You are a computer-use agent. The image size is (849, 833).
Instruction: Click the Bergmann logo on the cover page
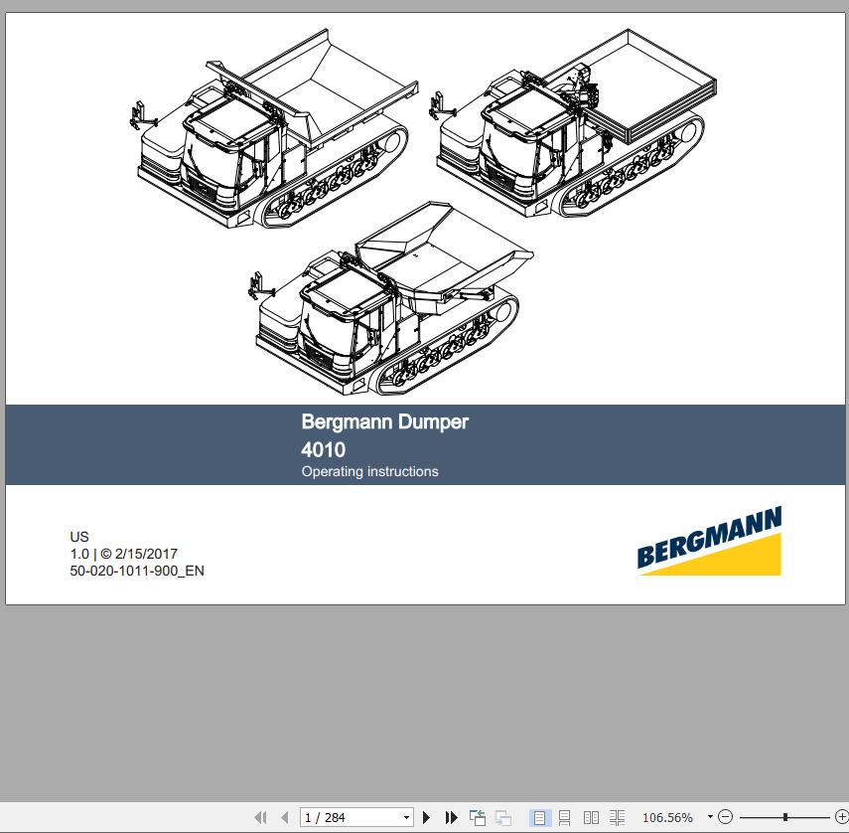(x=709, y=541)
